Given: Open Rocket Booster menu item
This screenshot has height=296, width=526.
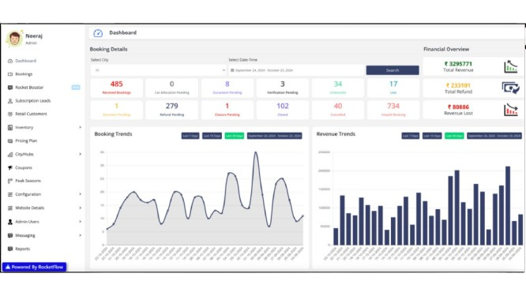Looking at the screenshot, I should point(29,88).
